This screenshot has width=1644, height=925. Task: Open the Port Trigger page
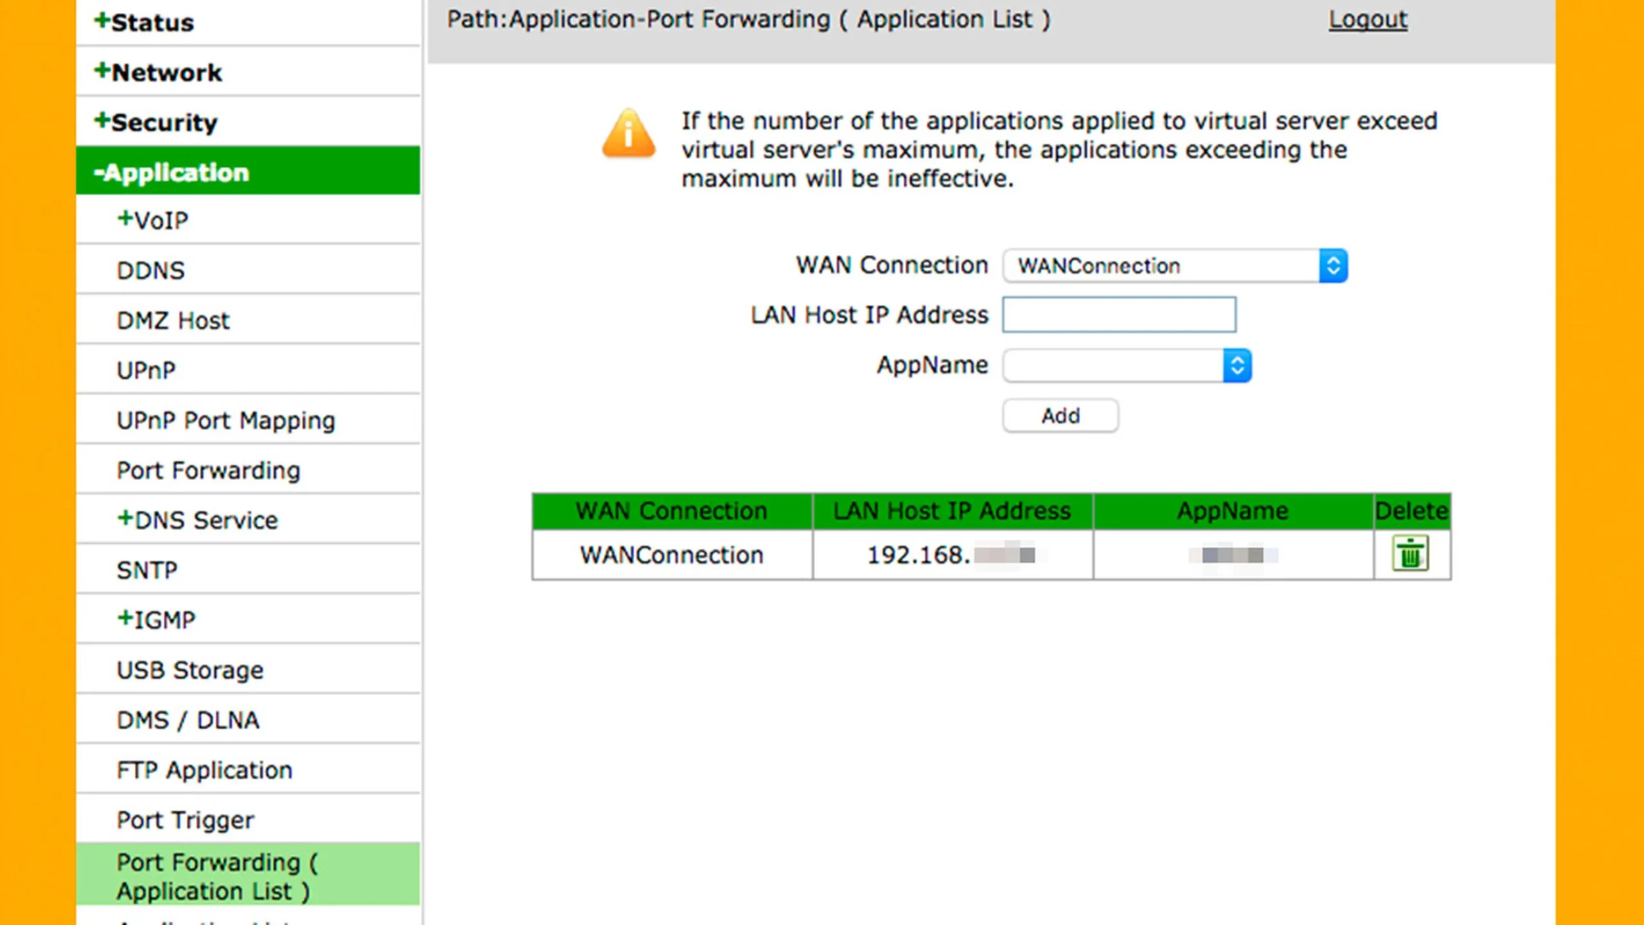tap(186, 820)
